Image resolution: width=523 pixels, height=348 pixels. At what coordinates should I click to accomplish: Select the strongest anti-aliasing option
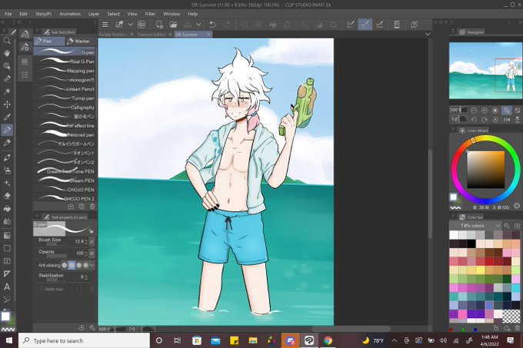pyautogui.click(x=86, y=265)
